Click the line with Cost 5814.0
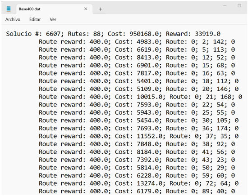The width and height of the screenshot is (248, 196). pyautogui.click(x=137, y=168)
